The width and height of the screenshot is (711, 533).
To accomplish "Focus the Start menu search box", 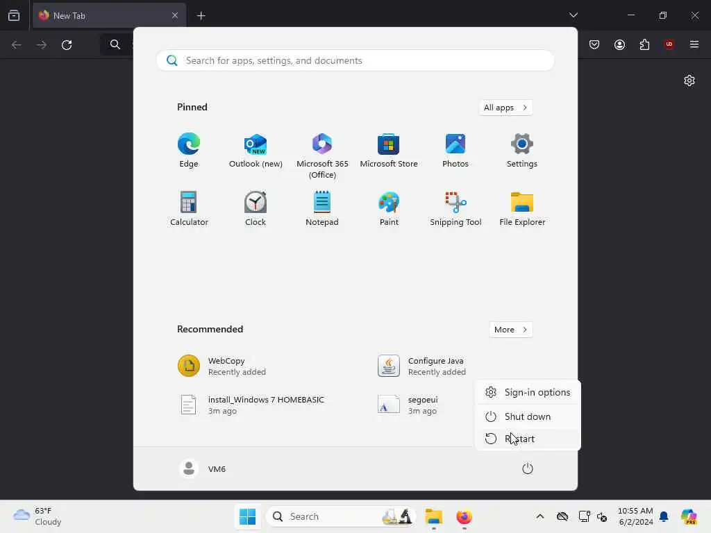I will click(x=355, y=61).
